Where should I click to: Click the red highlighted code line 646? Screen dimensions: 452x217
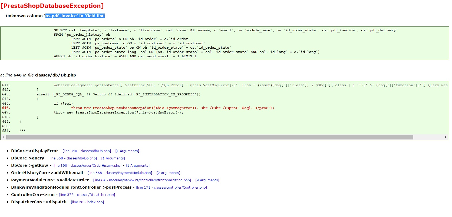click(x=173, y=108)
